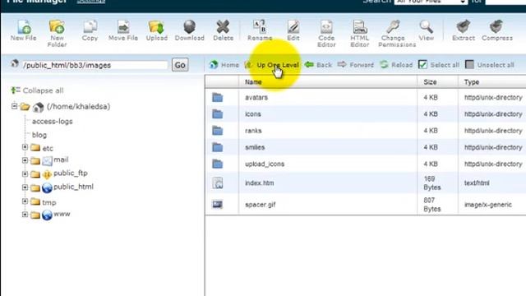Click the index.htm file icon

(x=217, y=183)
